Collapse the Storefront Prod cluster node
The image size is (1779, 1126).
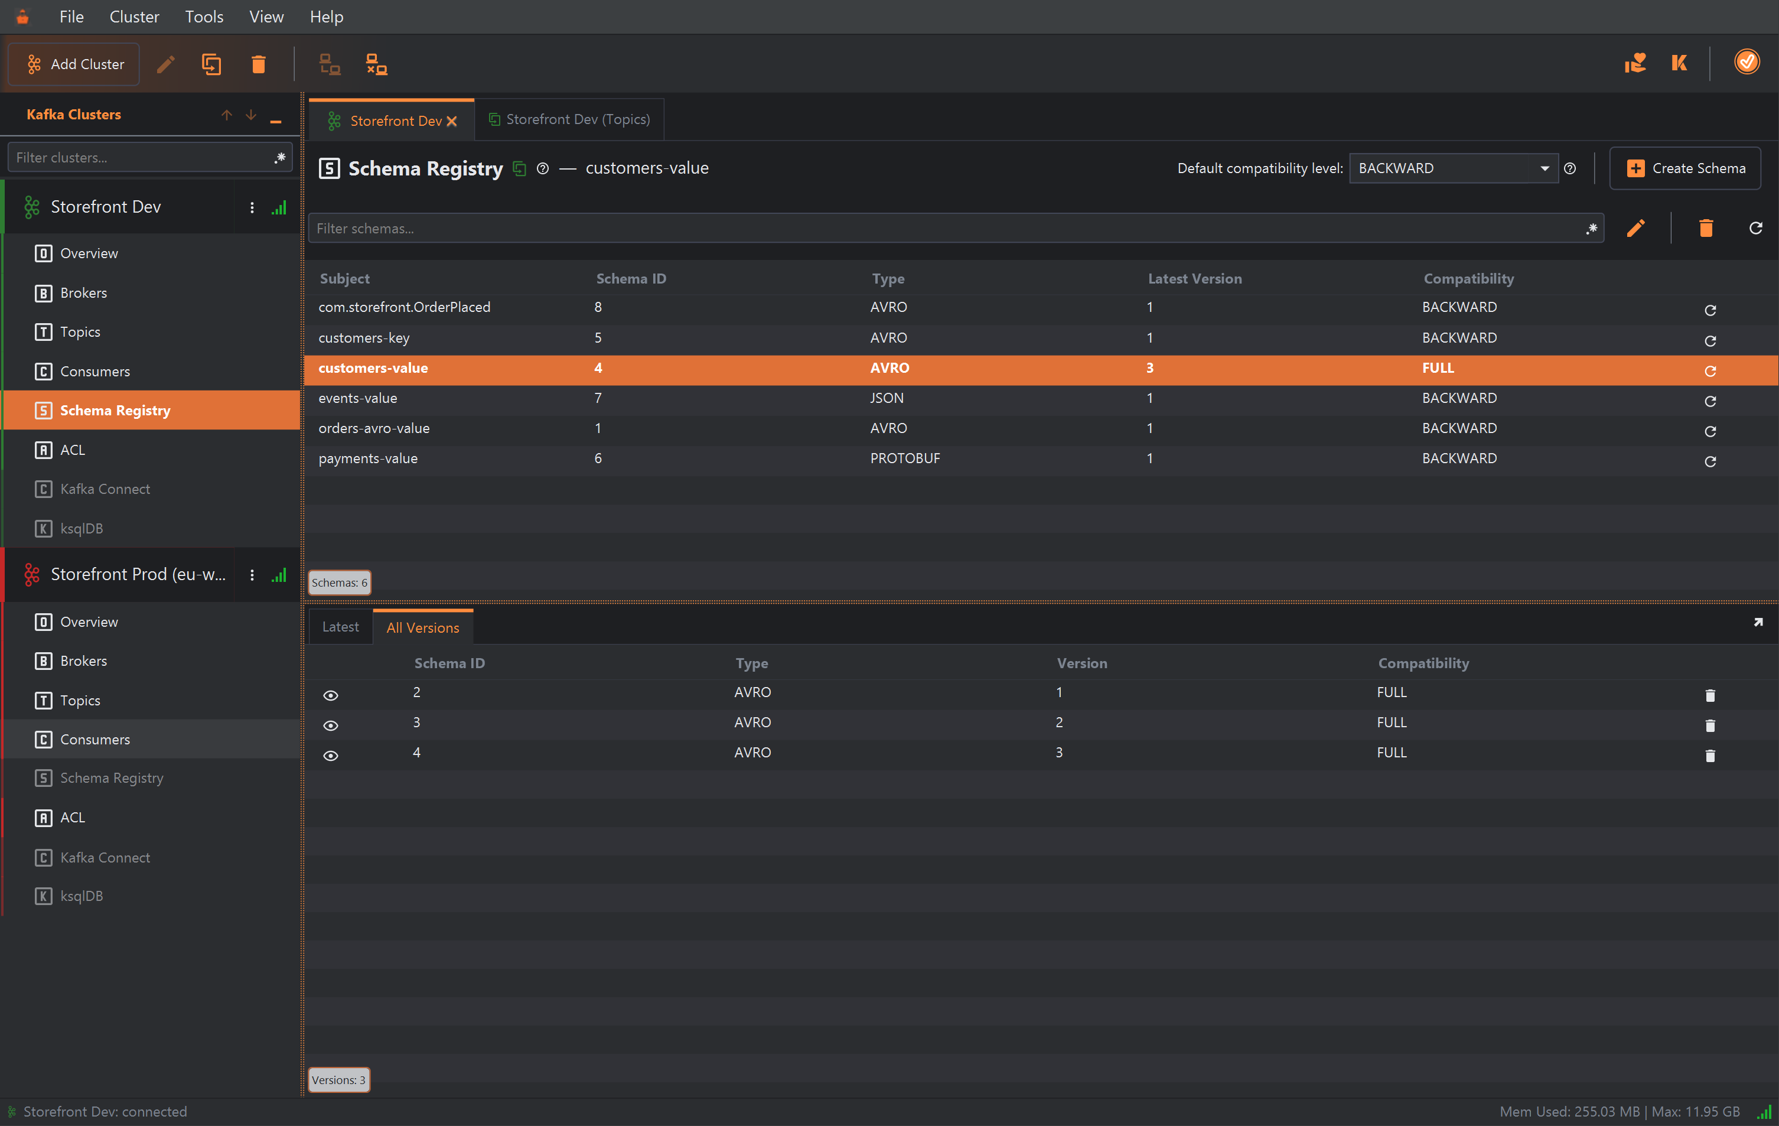32,574
